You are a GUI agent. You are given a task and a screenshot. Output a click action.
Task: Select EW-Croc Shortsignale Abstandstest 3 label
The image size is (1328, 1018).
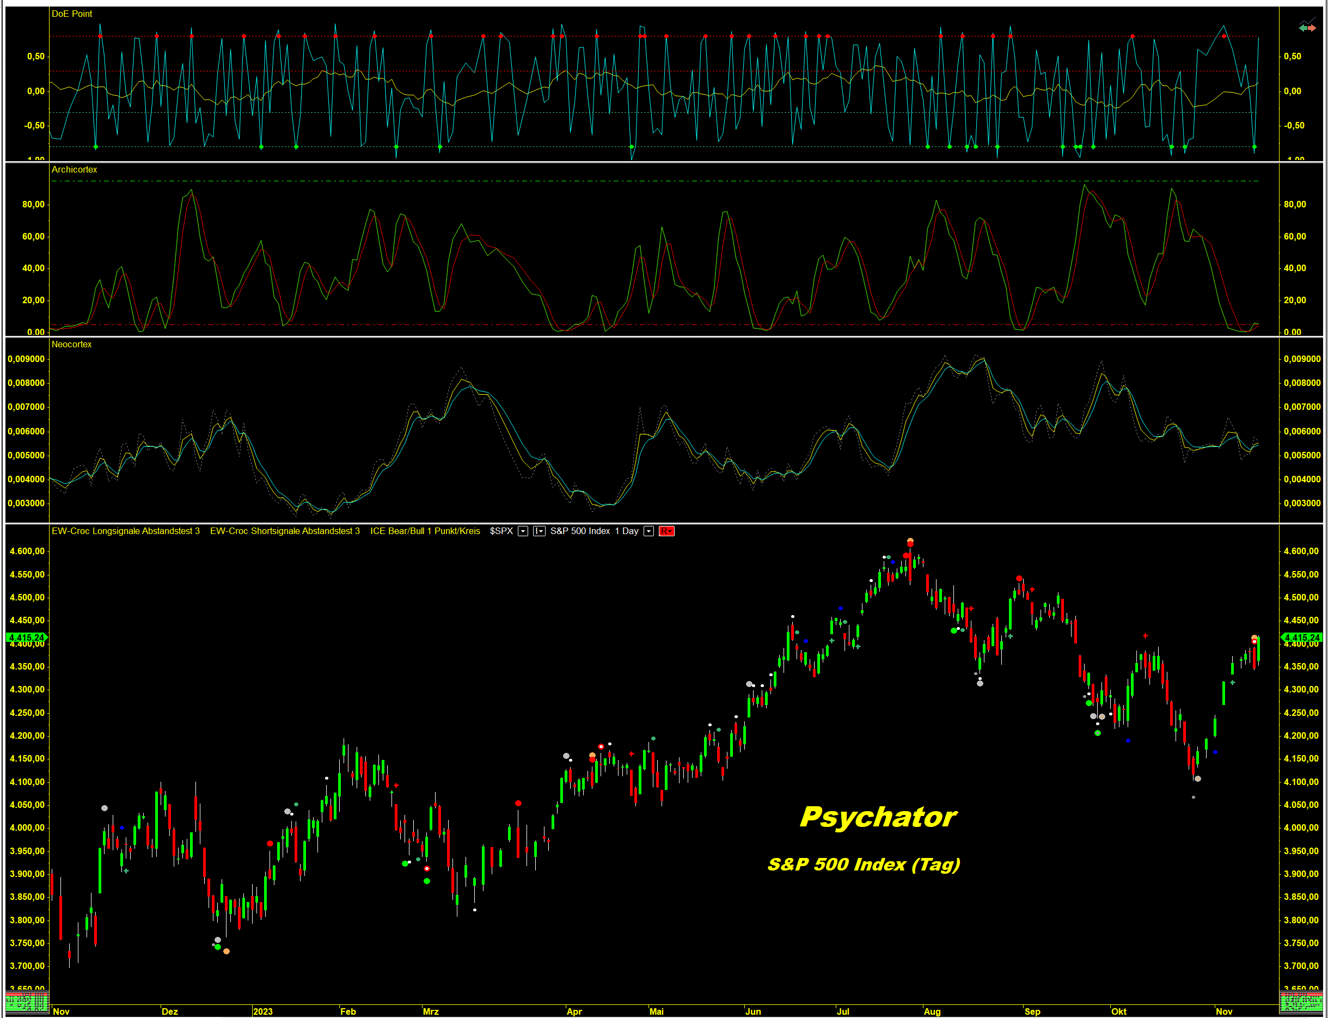(x=285, y=531)
